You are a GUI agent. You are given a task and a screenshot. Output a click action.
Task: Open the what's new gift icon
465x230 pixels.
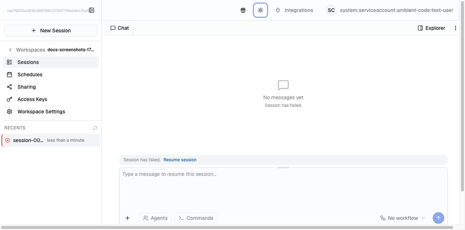pos(243,10)
